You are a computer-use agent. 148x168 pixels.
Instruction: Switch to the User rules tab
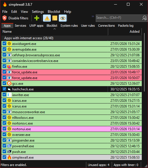(x=88, y=26)
